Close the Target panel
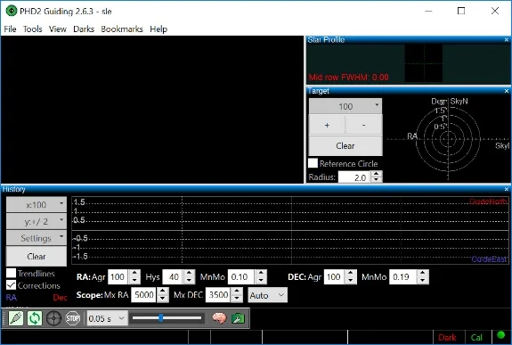 507,91
